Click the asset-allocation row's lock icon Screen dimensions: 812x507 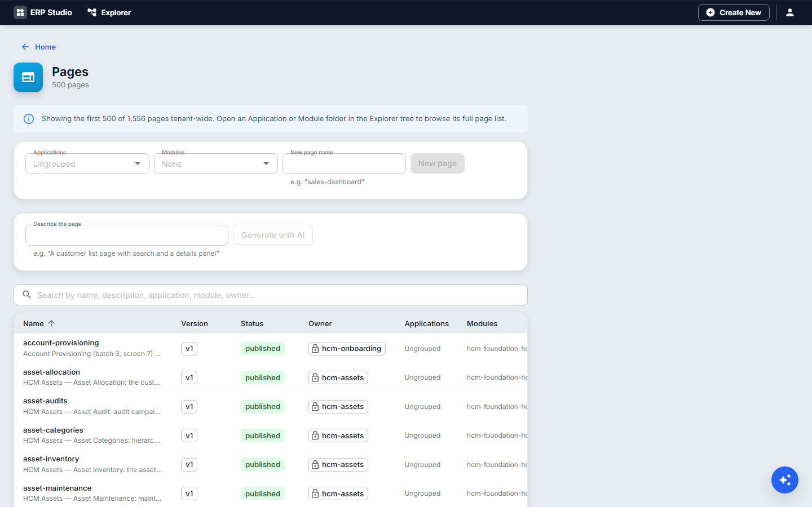[315, 377]
